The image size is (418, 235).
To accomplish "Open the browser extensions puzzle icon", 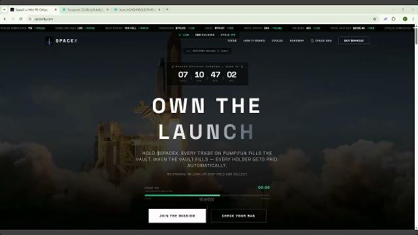I will (x=393, y=19).
